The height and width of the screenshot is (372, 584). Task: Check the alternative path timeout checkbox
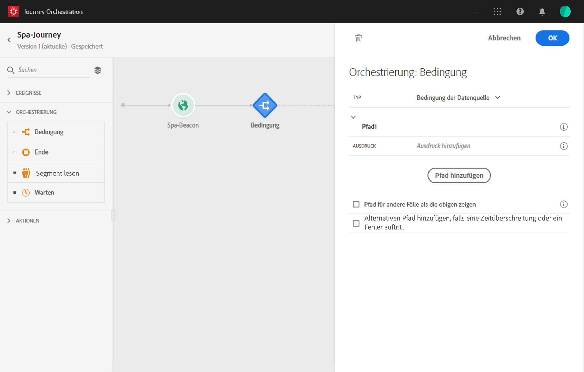click(356, 223)
